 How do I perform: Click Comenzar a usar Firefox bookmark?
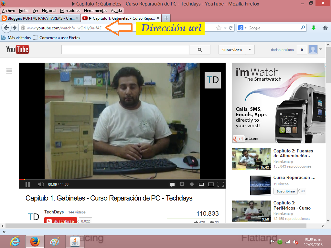(57, 37)
